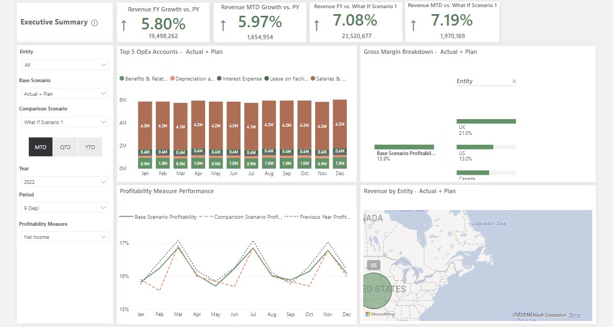
Task: Switch to the QTD tab
Action: click(65, 146)
